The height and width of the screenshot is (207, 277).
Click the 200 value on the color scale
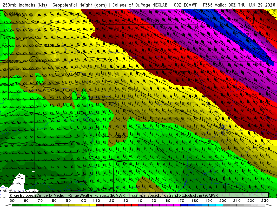tap(223, 201)
